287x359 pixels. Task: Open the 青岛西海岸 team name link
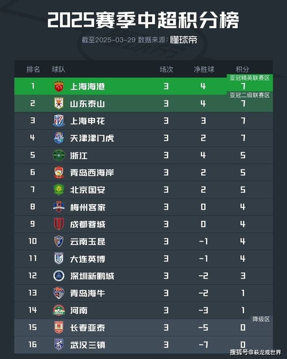click(x=92, y=173)
